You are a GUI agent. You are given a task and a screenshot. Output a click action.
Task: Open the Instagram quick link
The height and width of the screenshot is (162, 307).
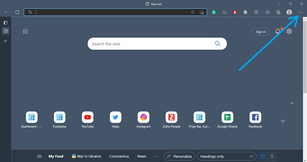pyautogui.click(x=144, y=120)
